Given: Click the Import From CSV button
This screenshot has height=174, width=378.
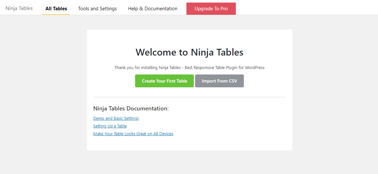Looking at the screenshot, I should 219,81.
